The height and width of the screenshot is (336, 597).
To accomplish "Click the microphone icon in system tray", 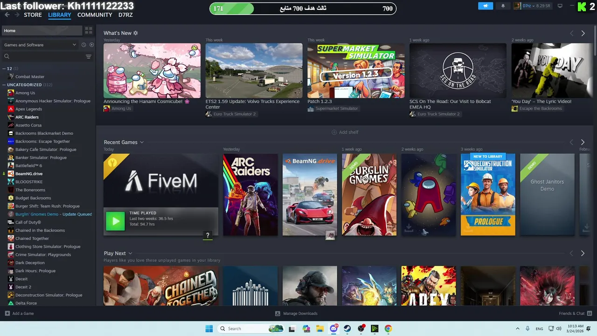I will click(x=528, y=329).
